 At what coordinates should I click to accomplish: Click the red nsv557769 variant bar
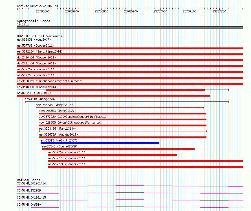[x=113, y=155]
